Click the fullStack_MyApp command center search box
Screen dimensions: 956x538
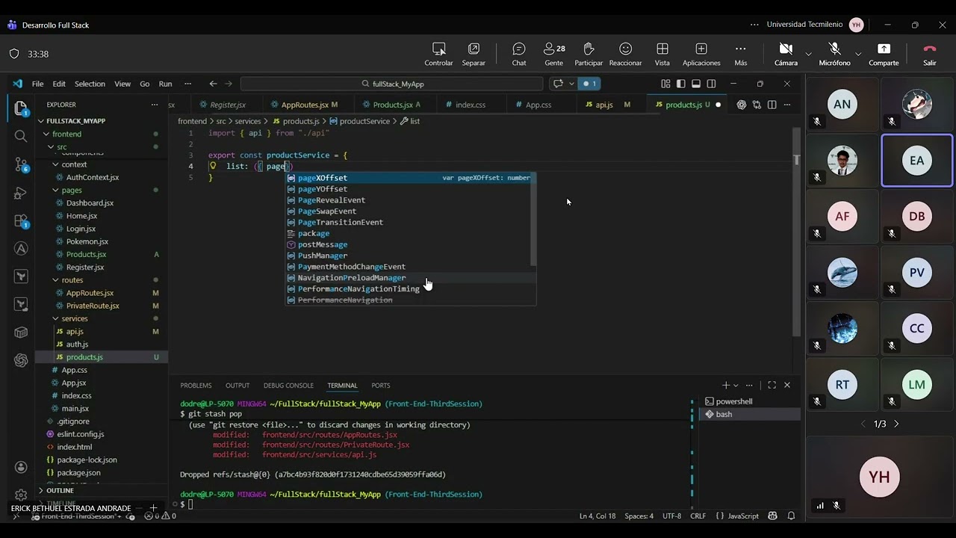(x=392, y=84)
